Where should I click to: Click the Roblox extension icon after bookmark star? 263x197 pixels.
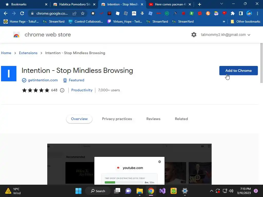click(93, 13)
